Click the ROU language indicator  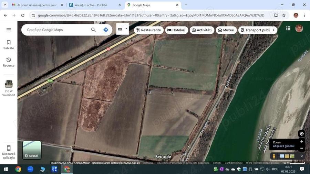(x=275, y=169)
